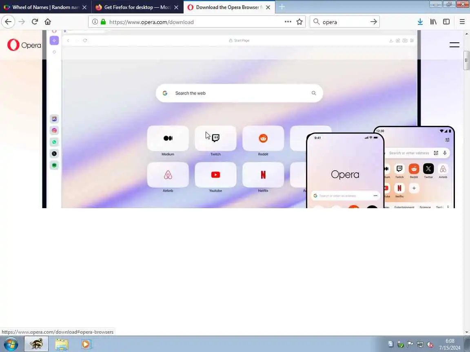
Task: Open the page actions three-dot menu
Action: (x=288, y=22)
